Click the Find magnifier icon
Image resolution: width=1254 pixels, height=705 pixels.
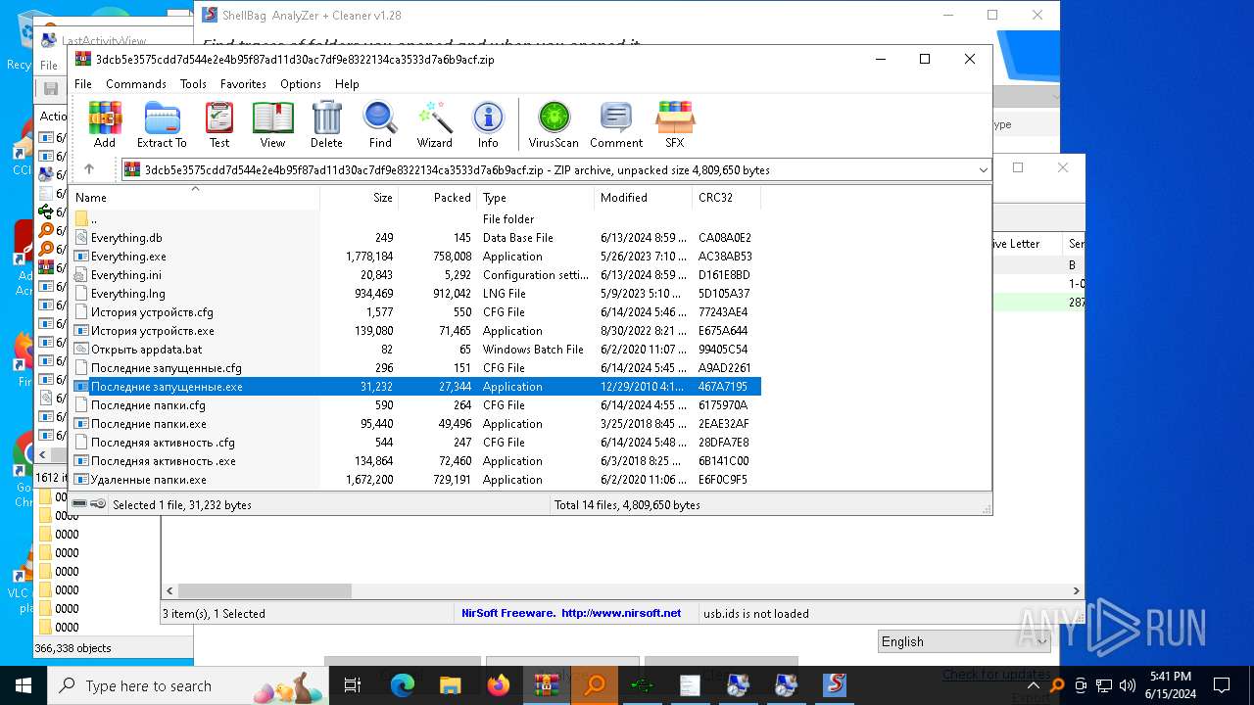[380, 124]
